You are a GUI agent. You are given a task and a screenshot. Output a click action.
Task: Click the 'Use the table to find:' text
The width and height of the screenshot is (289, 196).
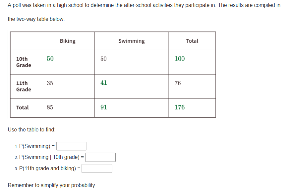coord(28,129)
